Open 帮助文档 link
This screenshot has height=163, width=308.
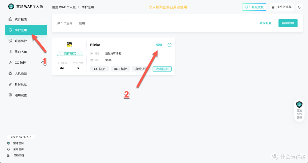click(19, 155)
